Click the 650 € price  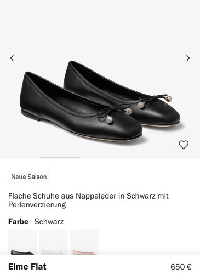tap(181, 267)
